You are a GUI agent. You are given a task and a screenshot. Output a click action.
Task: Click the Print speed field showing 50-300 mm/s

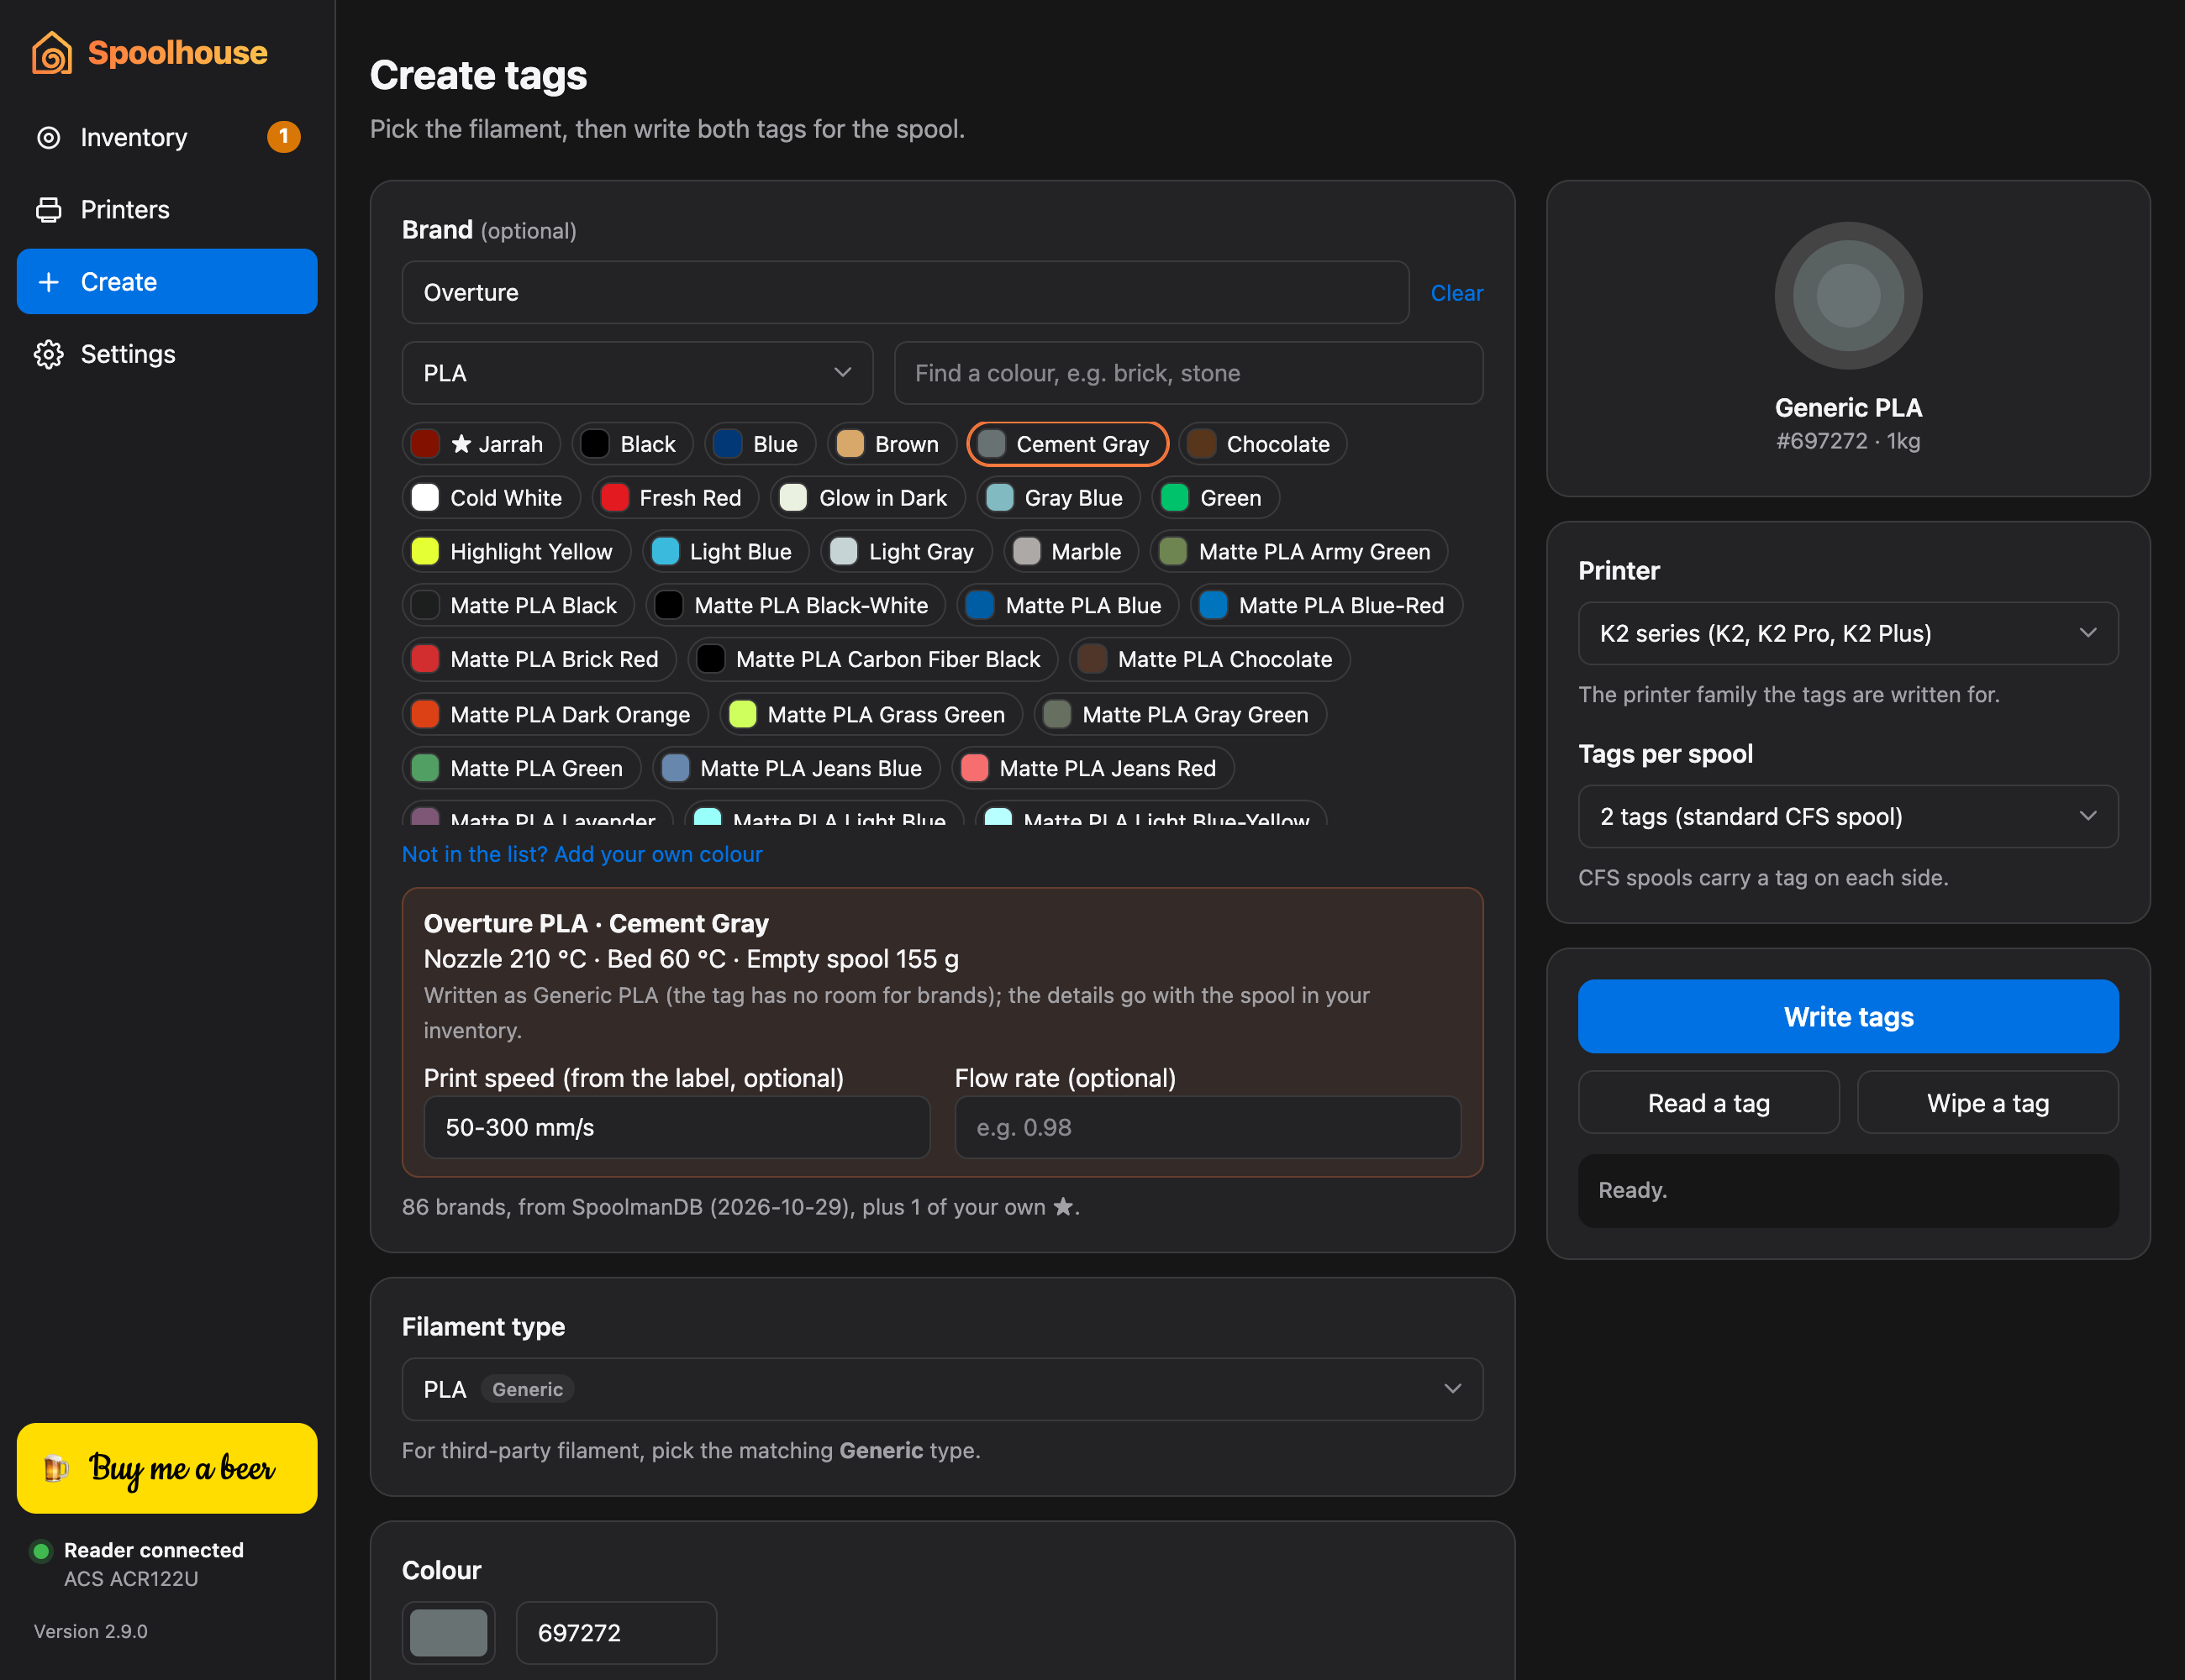(677, 1127)
